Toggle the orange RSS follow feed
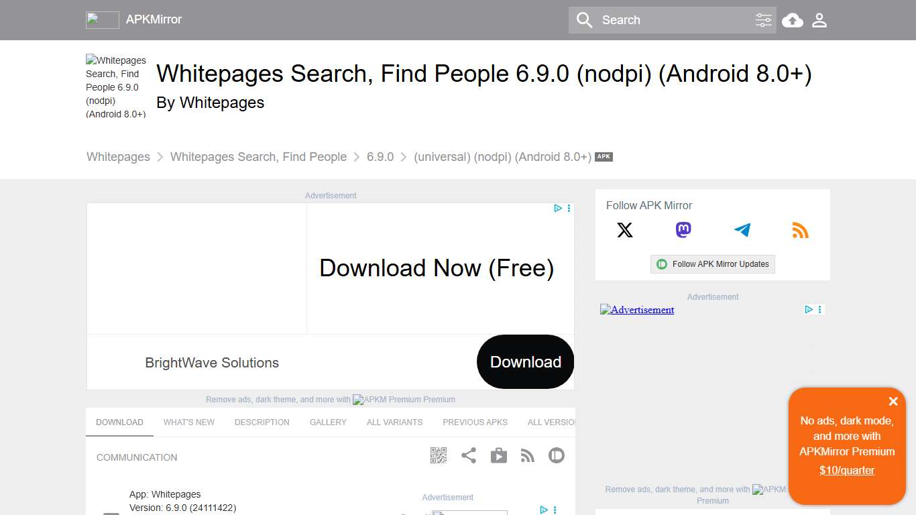The height and width of the screenshot is (515, 916). [800, 230]
